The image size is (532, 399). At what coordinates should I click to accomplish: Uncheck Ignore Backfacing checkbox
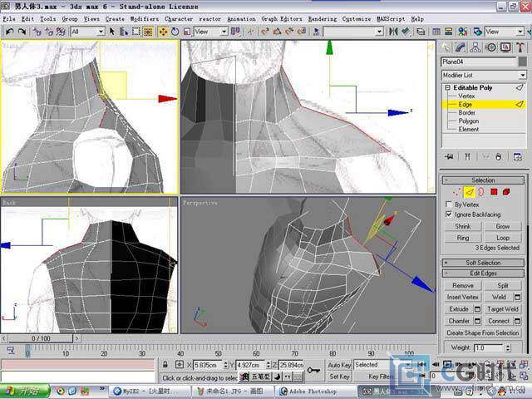(x=450, y=214)
